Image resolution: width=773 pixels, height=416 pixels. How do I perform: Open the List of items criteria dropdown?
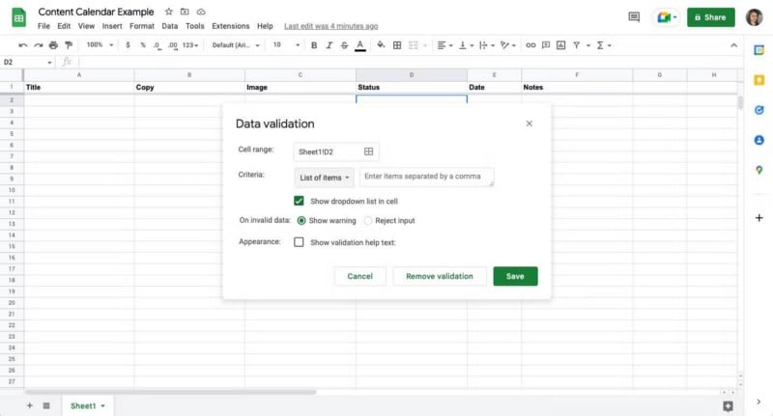click(x=325, y=178)
